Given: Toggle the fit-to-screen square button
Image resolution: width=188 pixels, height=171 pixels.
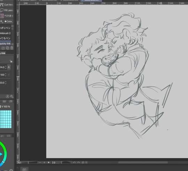Looking at the screenshot, I should pos(48,163).
